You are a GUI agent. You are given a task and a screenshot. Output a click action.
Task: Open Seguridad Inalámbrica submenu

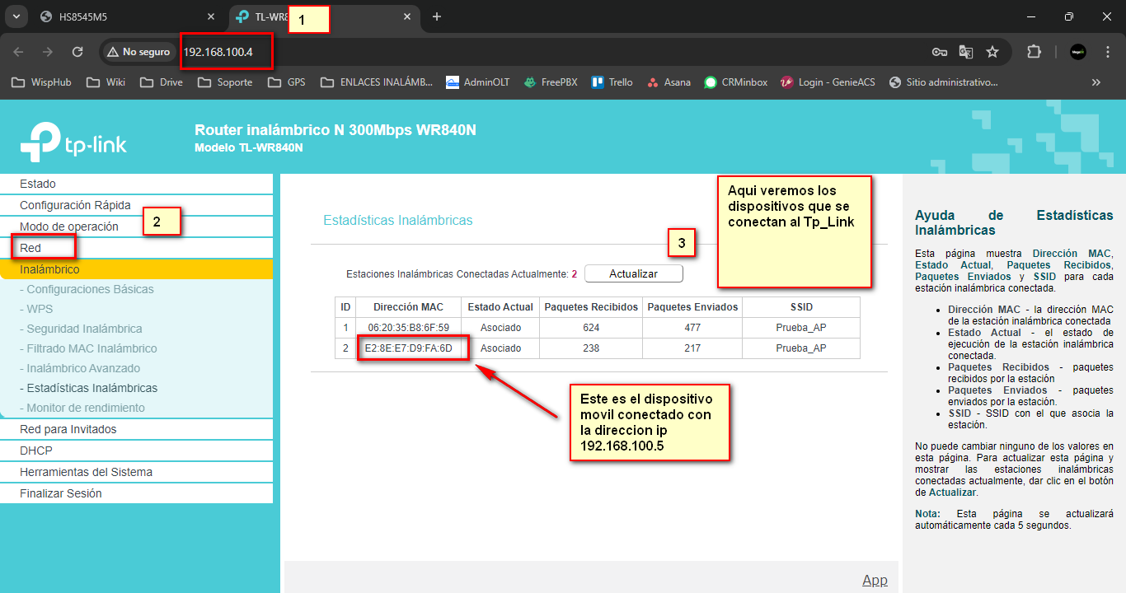81,329
